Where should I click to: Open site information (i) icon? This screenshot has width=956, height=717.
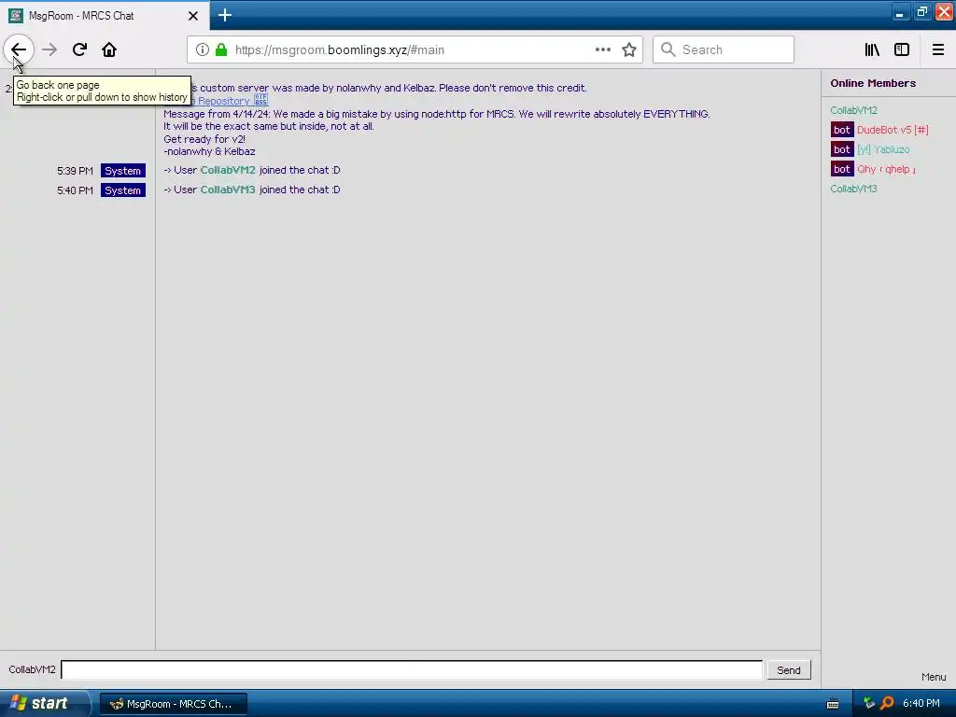pos(203,49)
